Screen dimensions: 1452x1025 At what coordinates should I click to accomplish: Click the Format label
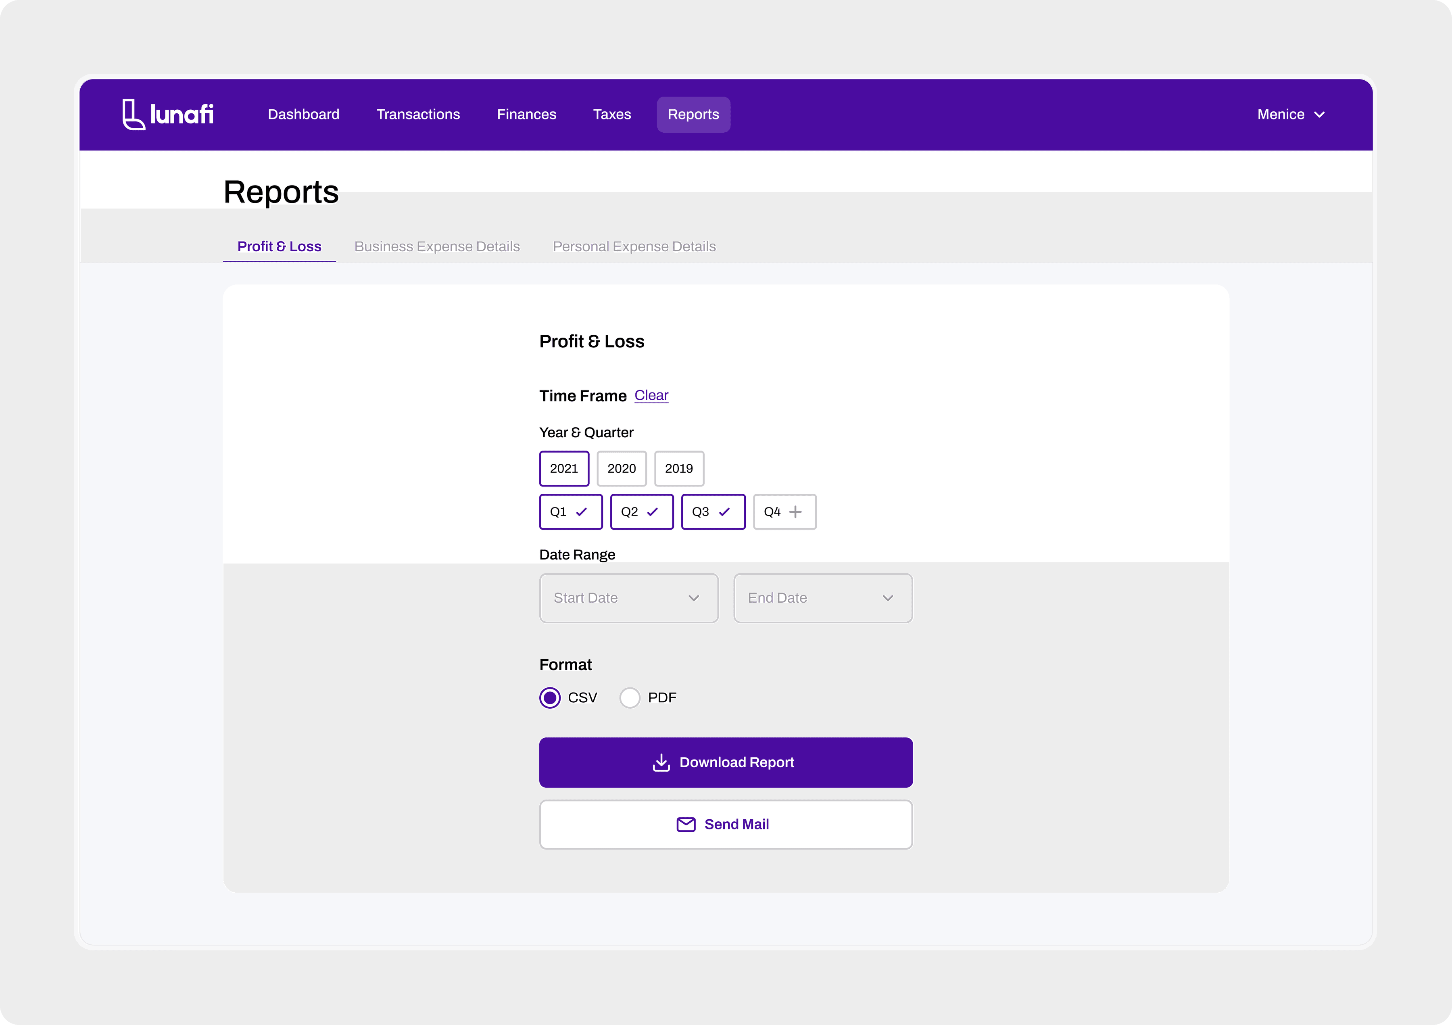pos(565,664)
